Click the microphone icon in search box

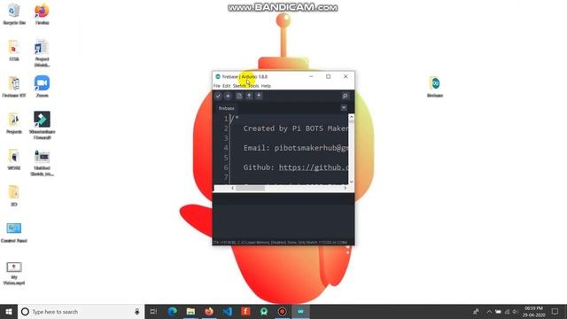pyautogui.click(x=137, y=311)
